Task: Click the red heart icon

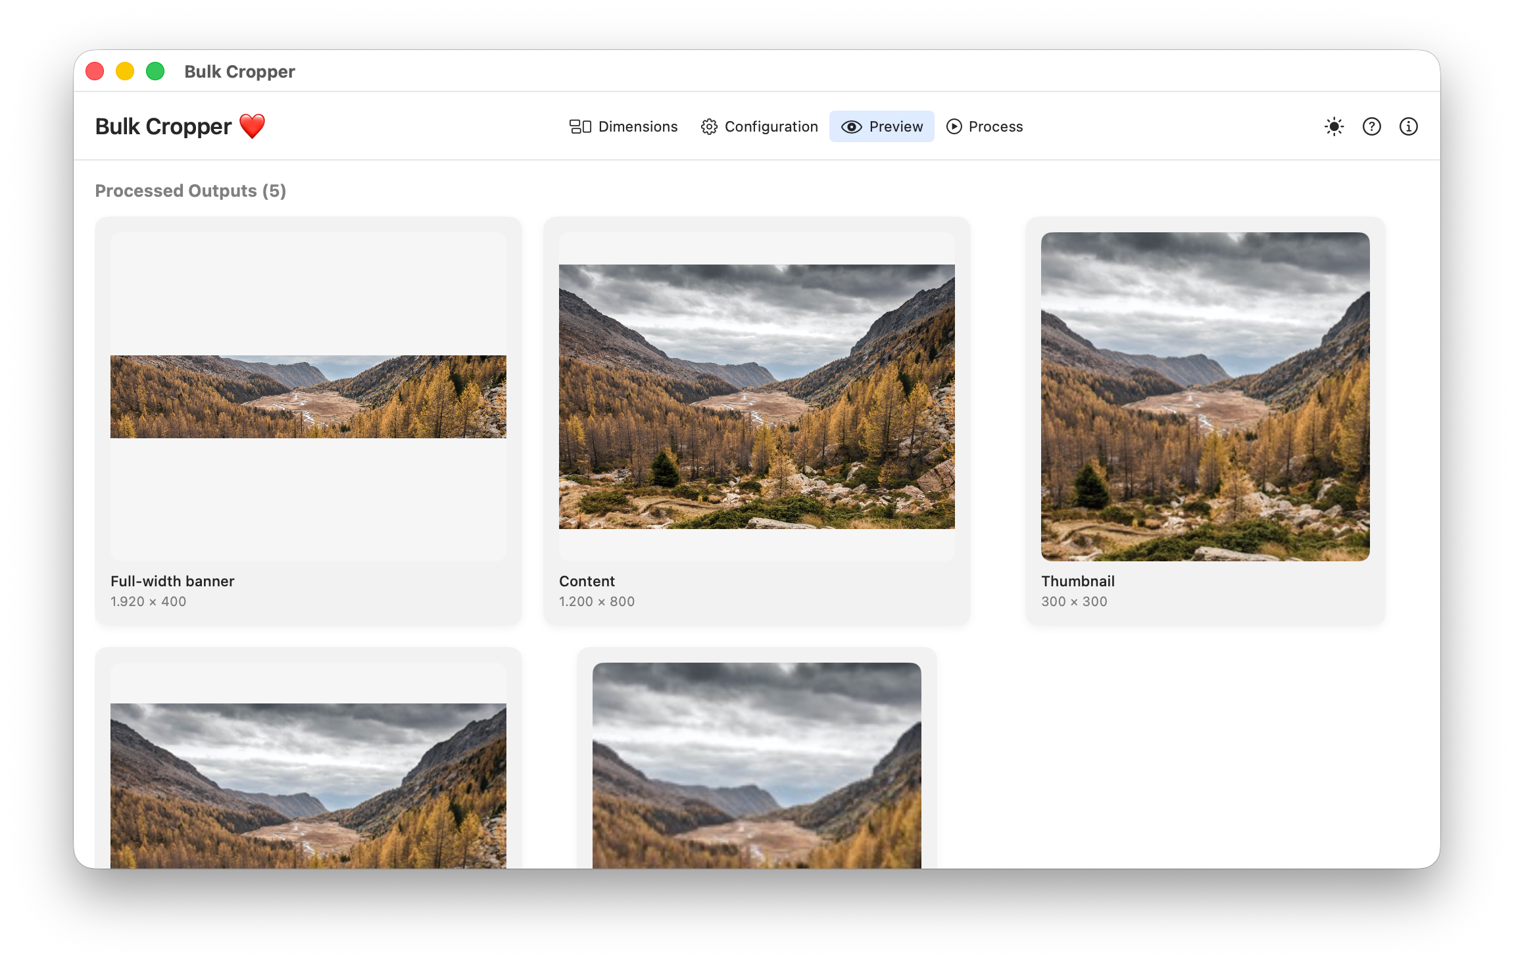Action: [252, 126]
